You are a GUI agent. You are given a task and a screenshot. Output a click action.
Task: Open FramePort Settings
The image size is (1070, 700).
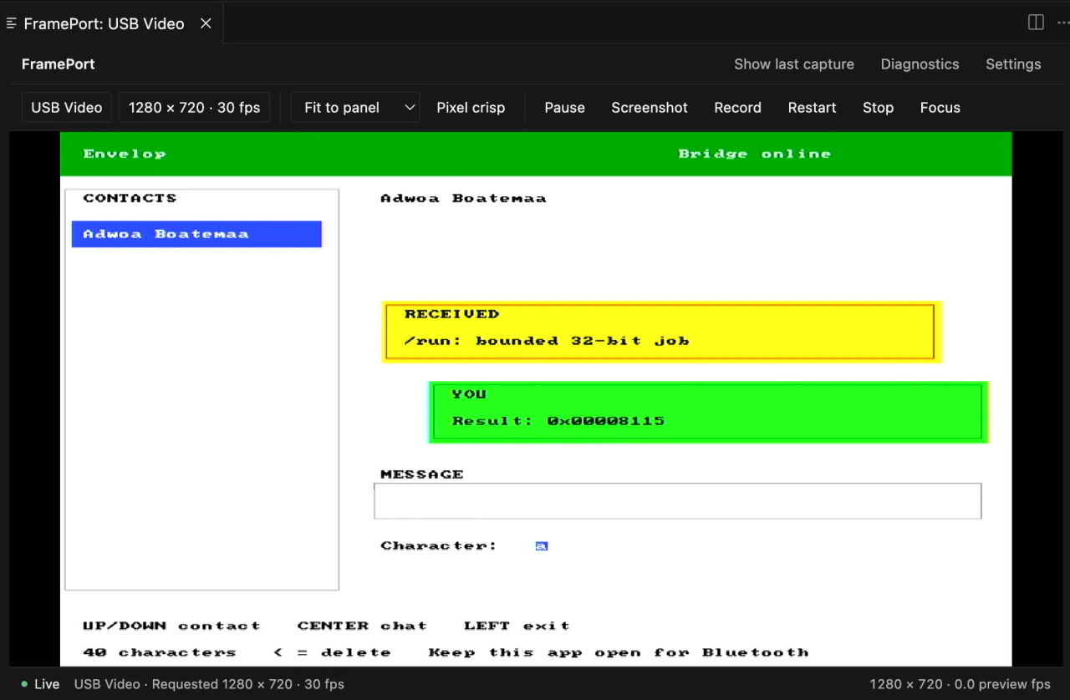[x=1013, y=64]
